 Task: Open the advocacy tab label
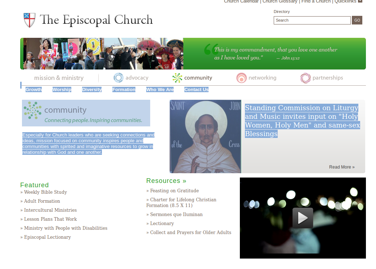137,78
